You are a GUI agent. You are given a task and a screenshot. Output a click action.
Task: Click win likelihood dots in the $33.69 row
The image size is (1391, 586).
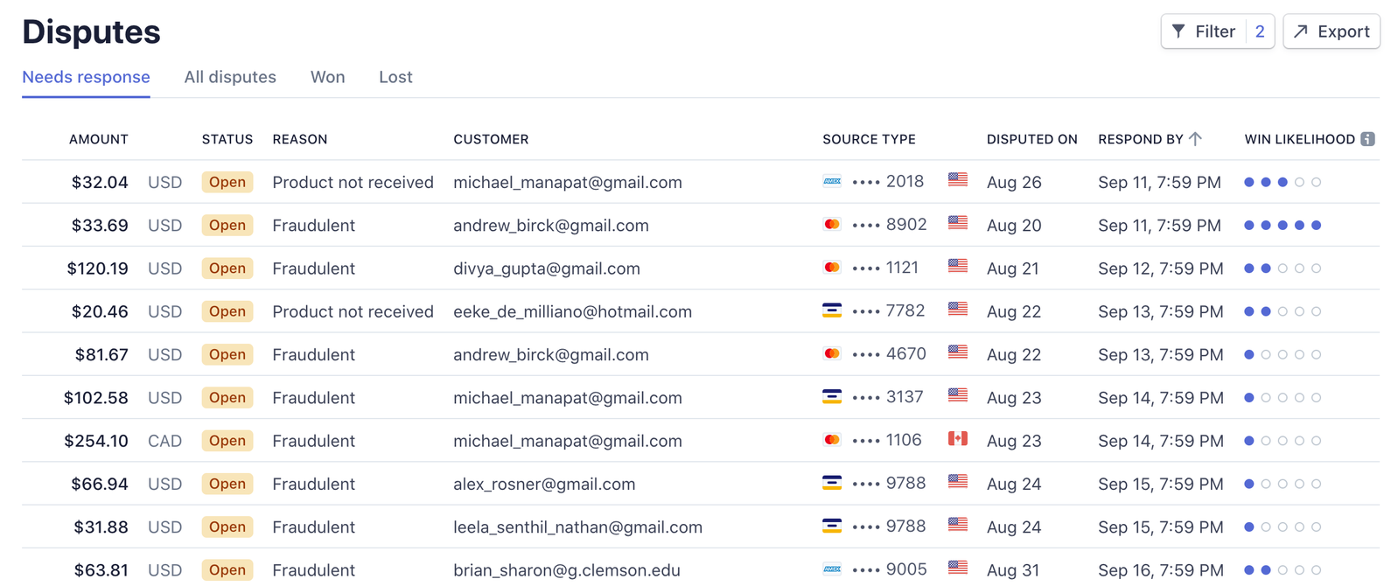tap(1283, 225)
